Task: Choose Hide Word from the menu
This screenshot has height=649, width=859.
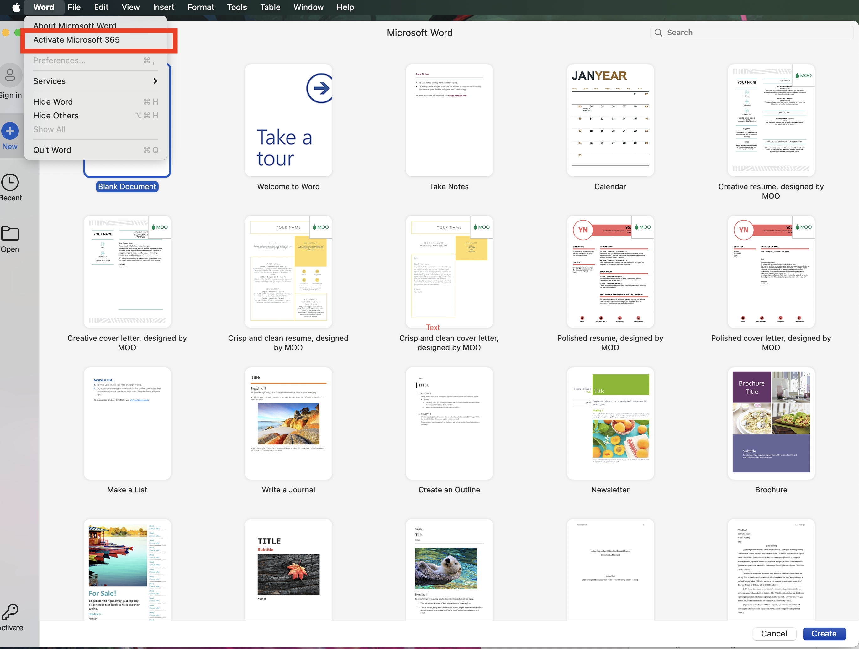Action: pos(53,101)
